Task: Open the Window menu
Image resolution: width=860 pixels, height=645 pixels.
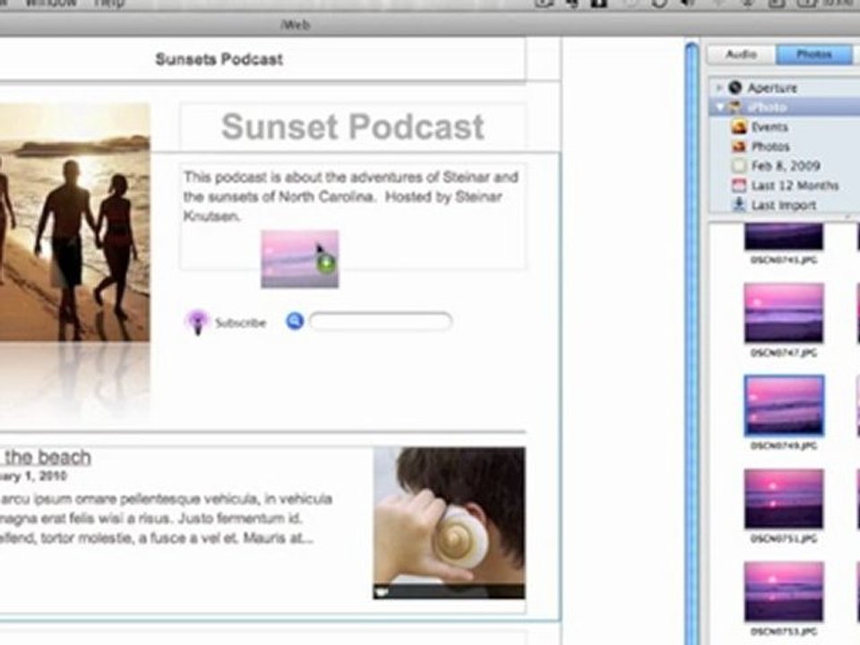Action: coord(51,4)
